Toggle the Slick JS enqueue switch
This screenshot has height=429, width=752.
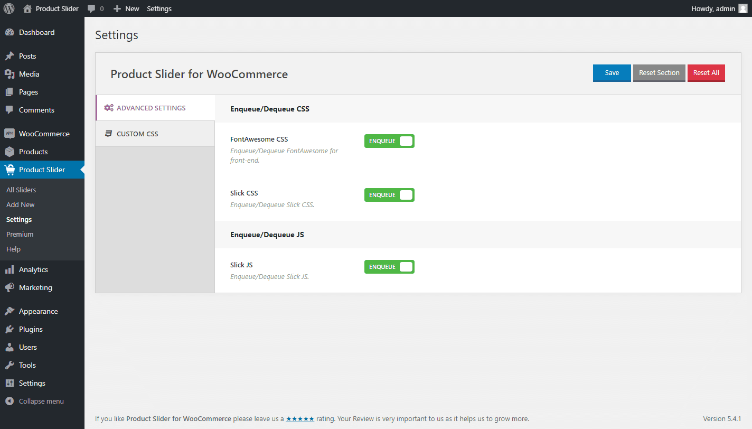(389, 267)
